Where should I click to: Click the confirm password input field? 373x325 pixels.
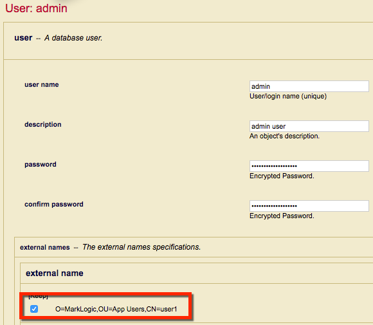pos(309,206)
